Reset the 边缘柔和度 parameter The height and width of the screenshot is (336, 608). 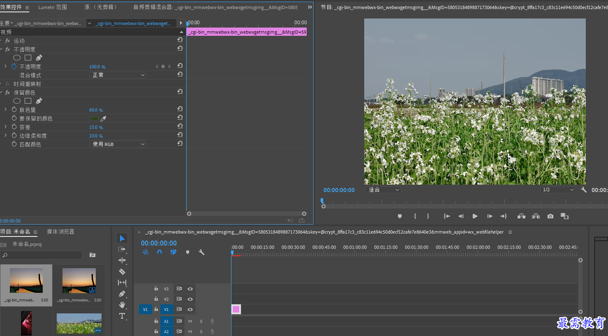pos(180,135)
